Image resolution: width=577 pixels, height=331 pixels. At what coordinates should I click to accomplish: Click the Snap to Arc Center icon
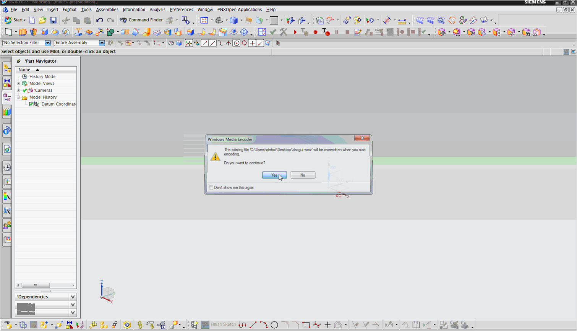[237, 43]
